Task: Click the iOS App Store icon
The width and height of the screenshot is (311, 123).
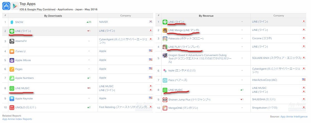Action: coord(6,6)
